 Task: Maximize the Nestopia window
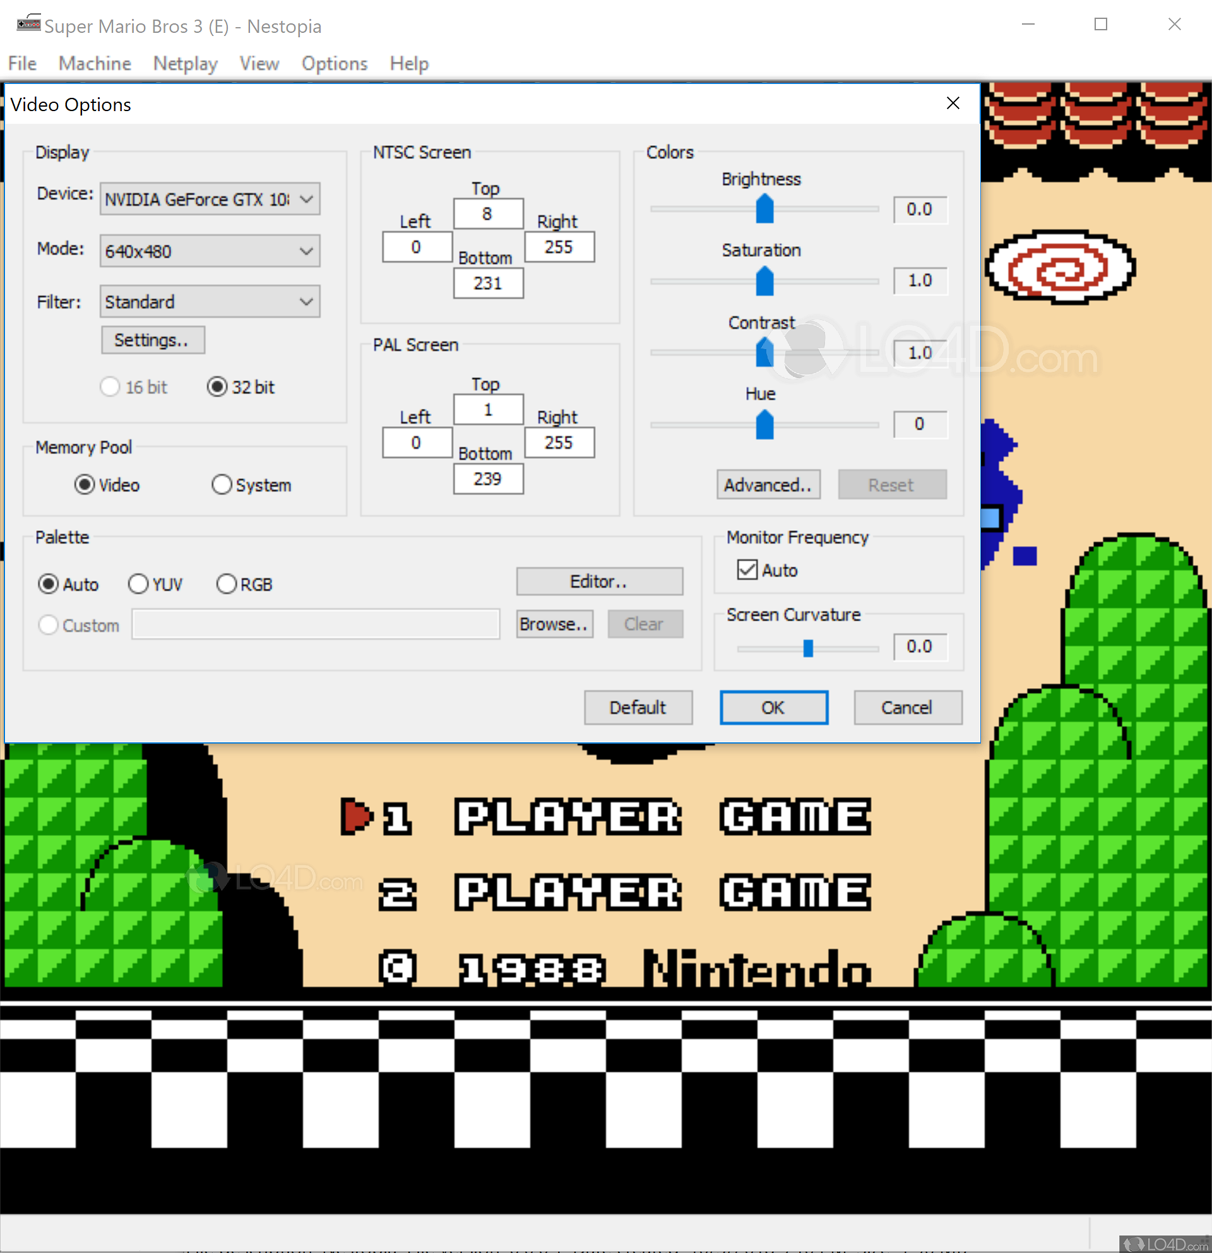tap(1101, 24)
